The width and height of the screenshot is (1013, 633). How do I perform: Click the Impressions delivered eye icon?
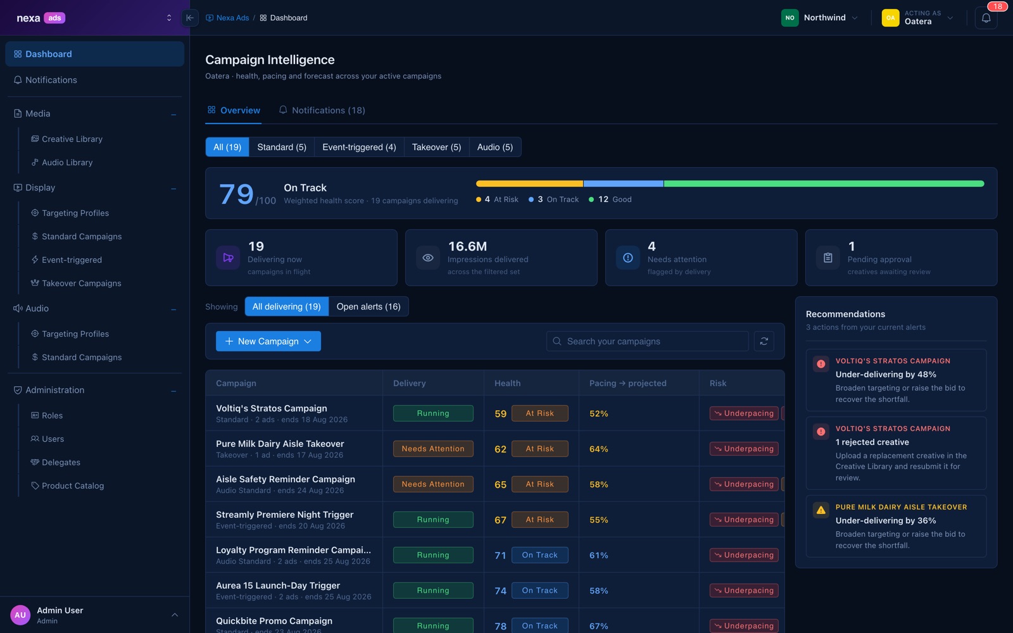428,258
